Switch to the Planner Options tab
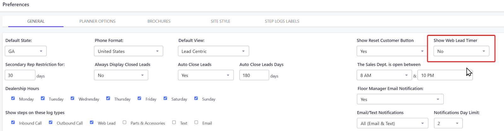The width and height of the screenshot is (504, 131). click(97, 21)
